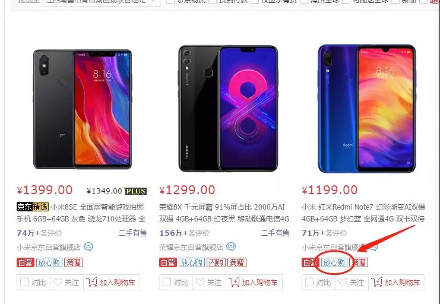Click the heart 关注 icon under 小米8SE
440x304 pixels.
tap(58, 282)
